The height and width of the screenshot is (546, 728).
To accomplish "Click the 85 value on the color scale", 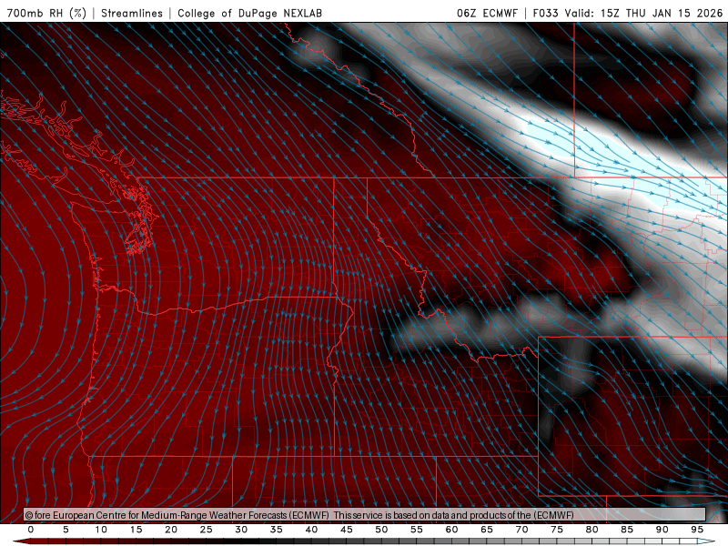I will coord(627,530).
